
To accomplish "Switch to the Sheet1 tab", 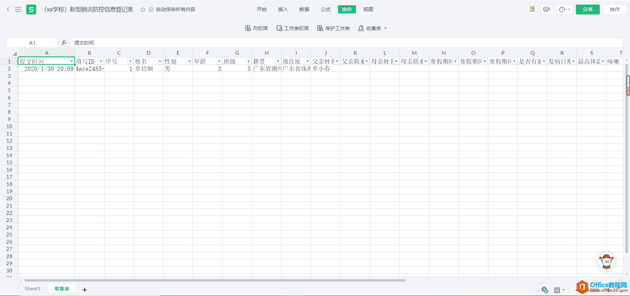I will click(32, 288).
